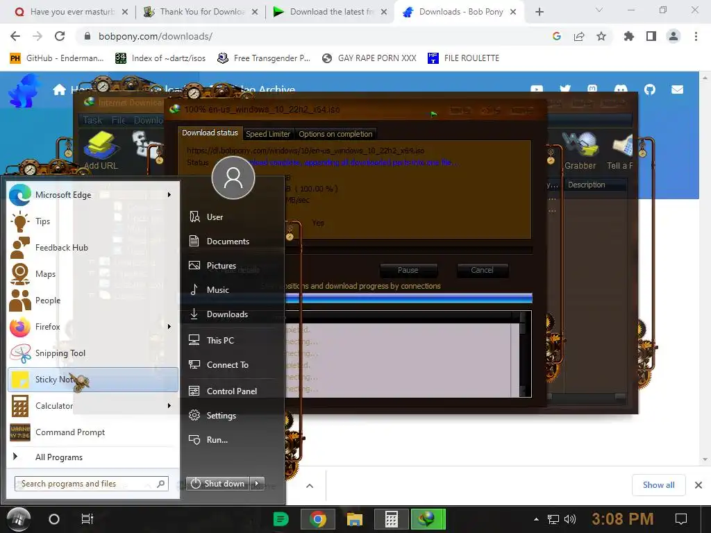This screenshot has height=533, width=711.
Task: Click the connections list scrollbar
Action: 524,353
